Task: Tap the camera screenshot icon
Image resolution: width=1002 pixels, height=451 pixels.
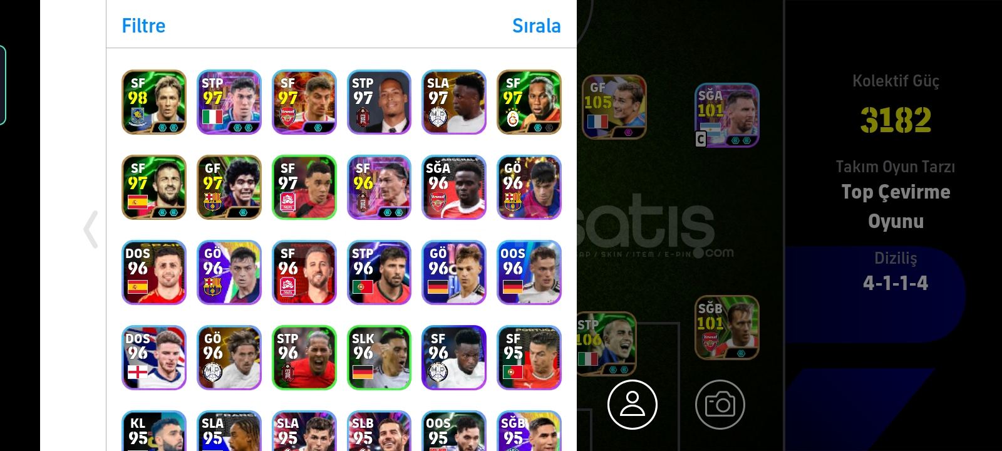Action: click(720, 405)
